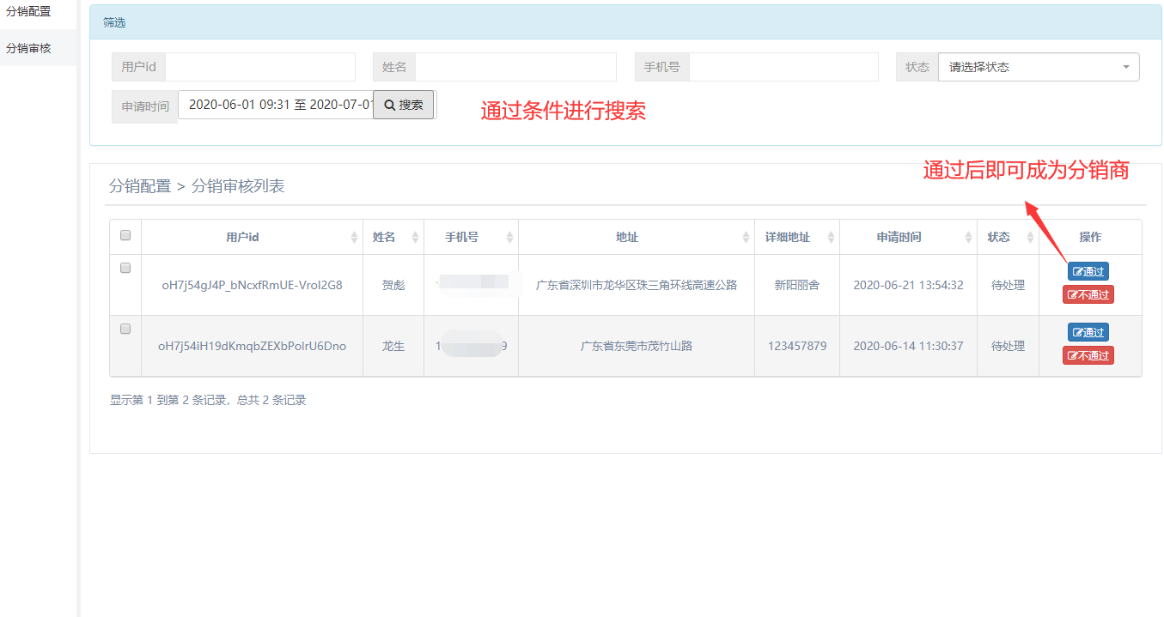
Task: Approve 贺彪's application with 通过 button
Action: click(x=1088, y=271)
